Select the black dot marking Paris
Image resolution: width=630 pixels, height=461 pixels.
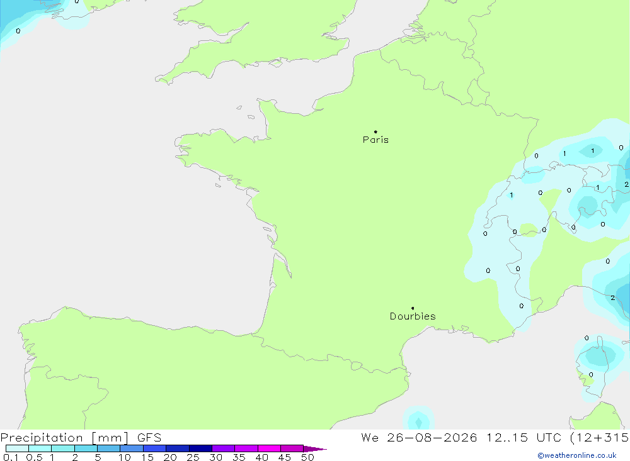pyautogui.click(x=375, y=131)
